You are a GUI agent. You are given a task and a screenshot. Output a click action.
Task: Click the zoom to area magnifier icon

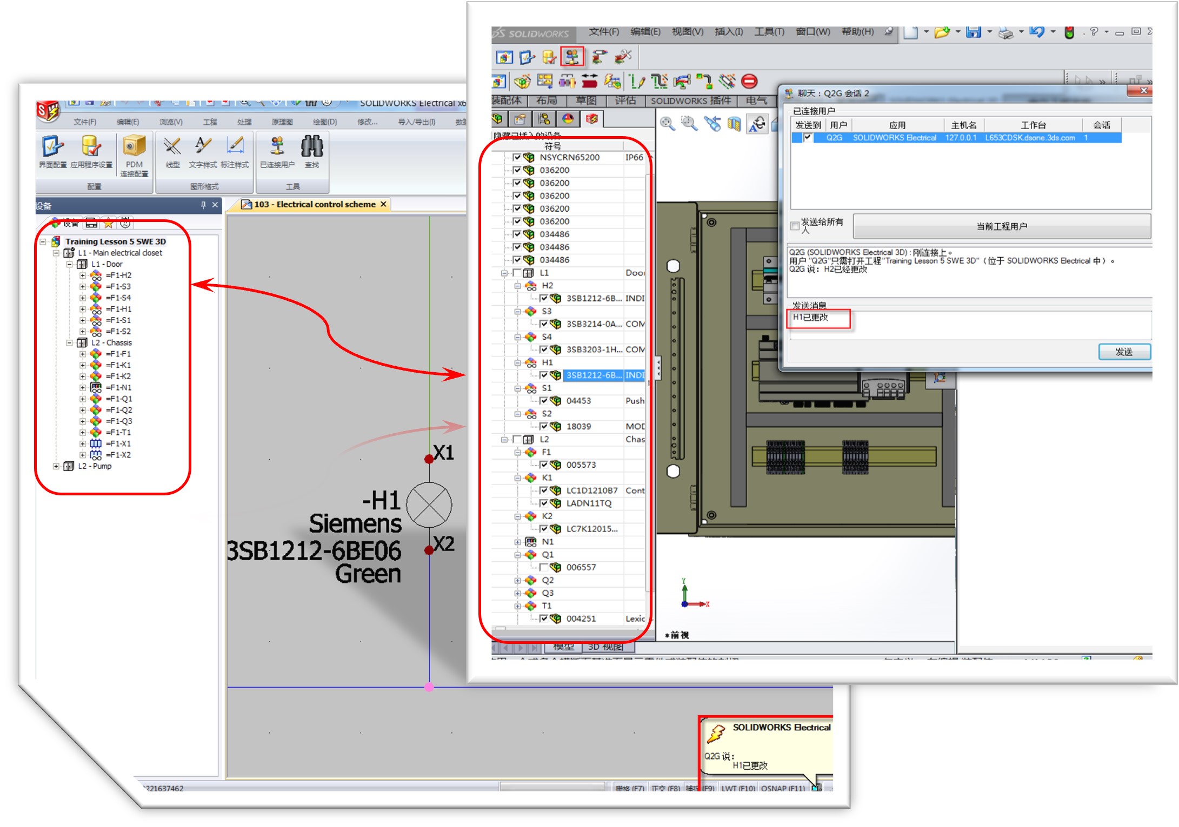tap(689, 124)
